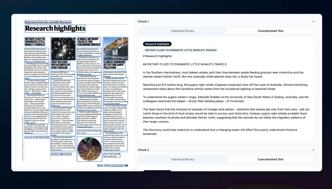Image resolution: width=332 pixels, height=189 pixels.
Task: Select Chunk 1 Concatenated Text tab
Action: click(x=270, y=31)
